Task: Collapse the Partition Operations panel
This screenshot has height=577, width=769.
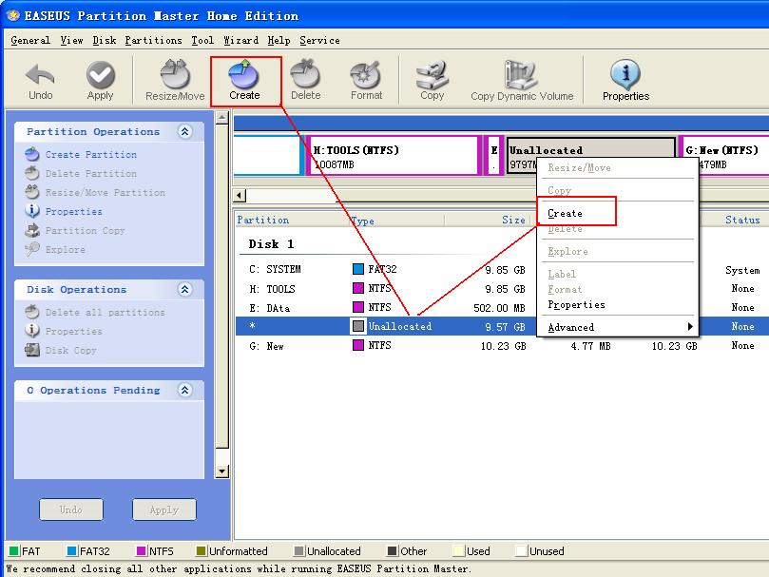Action: pos(185,131)
